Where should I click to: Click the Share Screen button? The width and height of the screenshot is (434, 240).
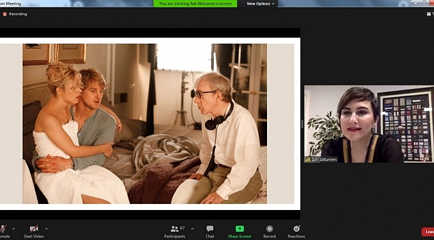(x=240, y=232)
